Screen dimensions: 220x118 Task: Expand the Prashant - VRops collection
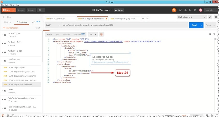point(2,52)
